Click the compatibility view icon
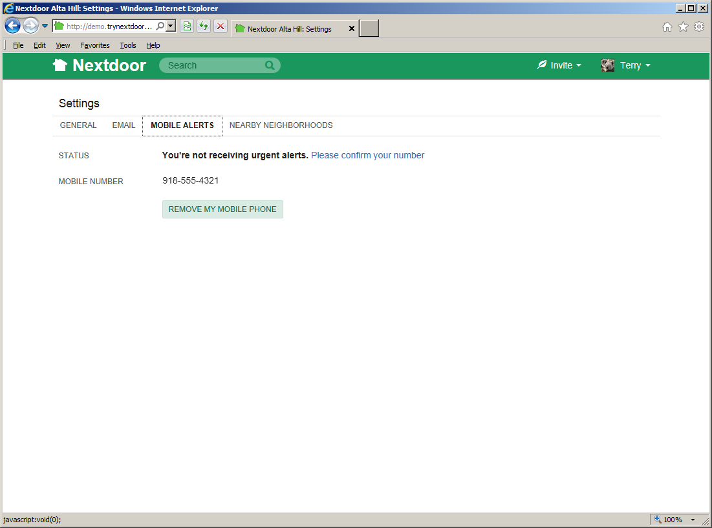This screenshot has width=712, height=528. pos(187,26)
